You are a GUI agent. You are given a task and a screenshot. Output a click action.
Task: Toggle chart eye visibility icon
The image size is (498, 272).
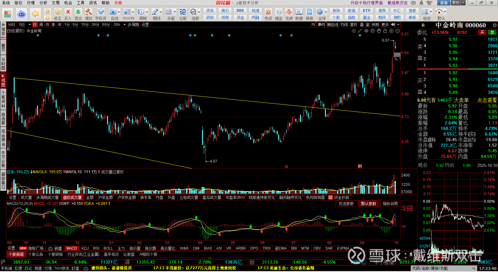pos(366,31)
